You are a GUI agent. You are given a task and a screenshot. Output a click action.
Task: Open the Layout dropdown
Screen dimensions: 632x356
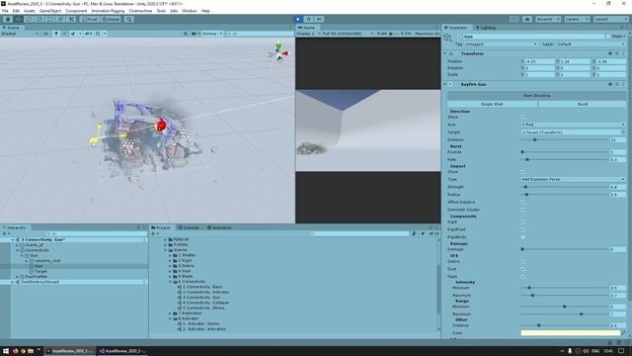coord(610,19)
